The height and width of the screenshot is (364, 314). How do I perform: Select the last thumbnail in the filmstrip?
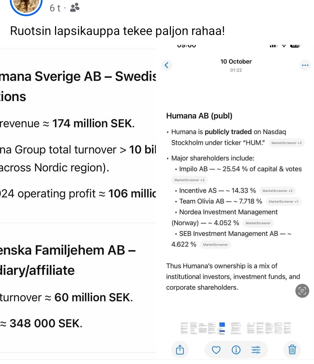click(x=287, y=328)
